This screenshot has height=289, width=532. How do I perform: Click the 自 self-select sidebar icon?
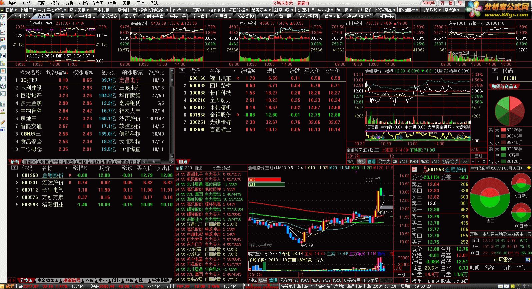pyautogui.click(x=3, y=71)
